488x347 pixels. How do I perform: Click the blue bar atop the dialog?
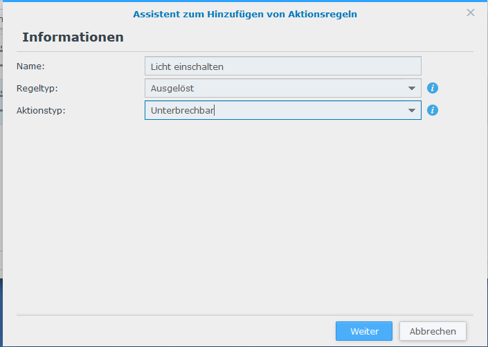pos(245,1)
